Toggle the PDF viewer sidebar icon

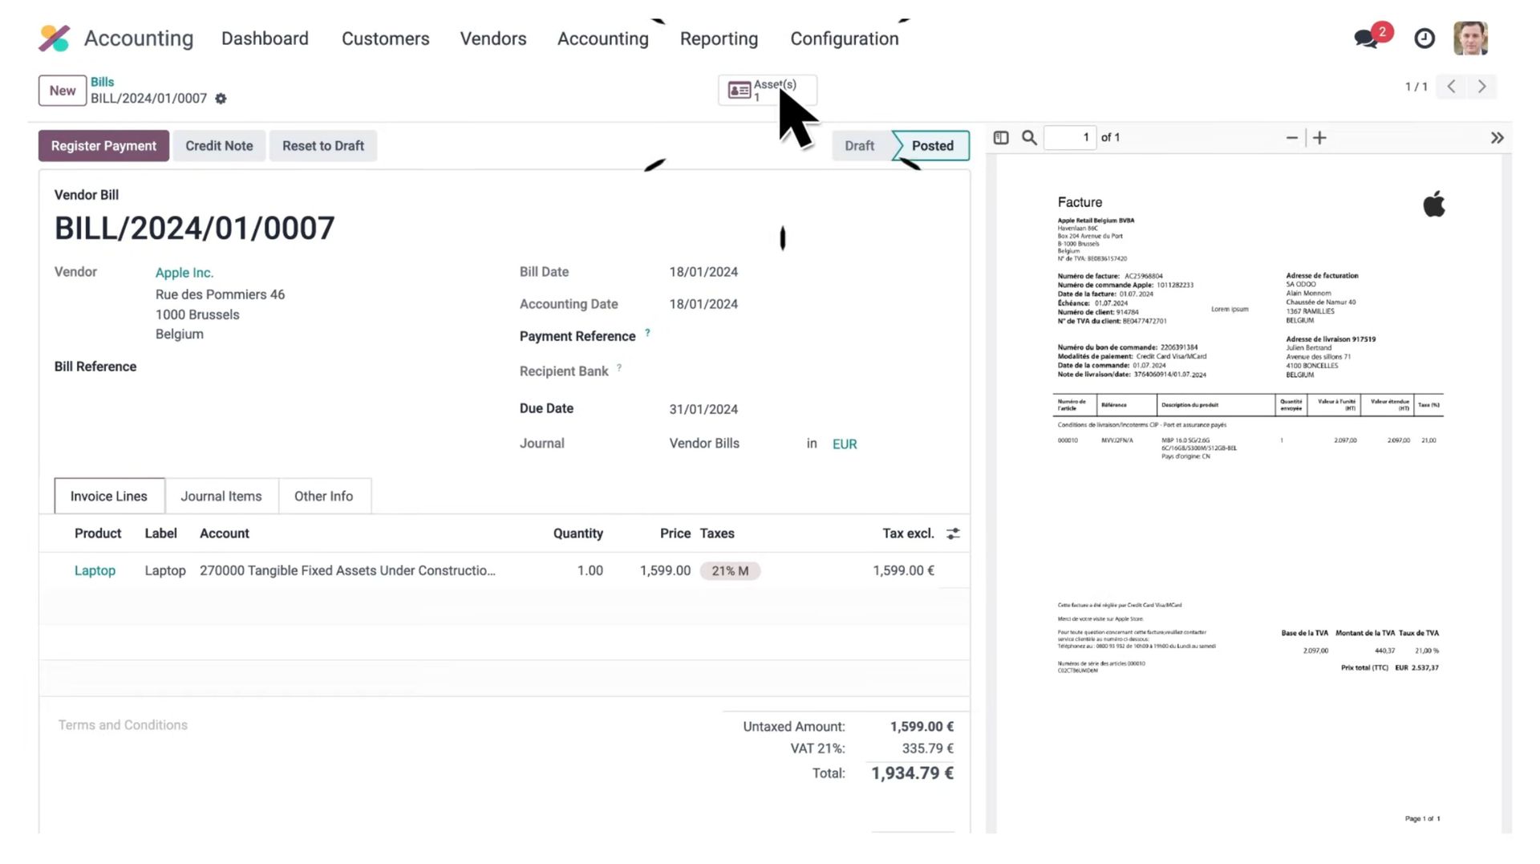[1001, 138]
